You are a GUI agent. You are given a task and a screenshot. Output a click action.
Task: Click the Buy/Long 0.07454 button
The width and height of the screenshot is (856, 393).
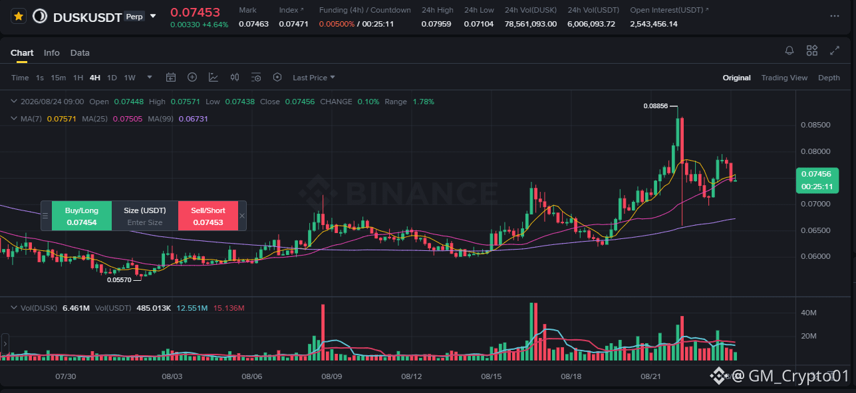point(81,216)
